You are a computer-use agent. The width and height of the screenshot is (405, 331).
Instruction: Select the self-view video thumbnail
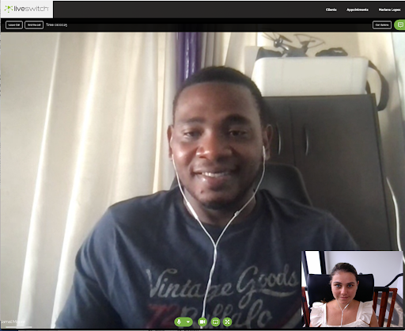[x=352, y=289]
